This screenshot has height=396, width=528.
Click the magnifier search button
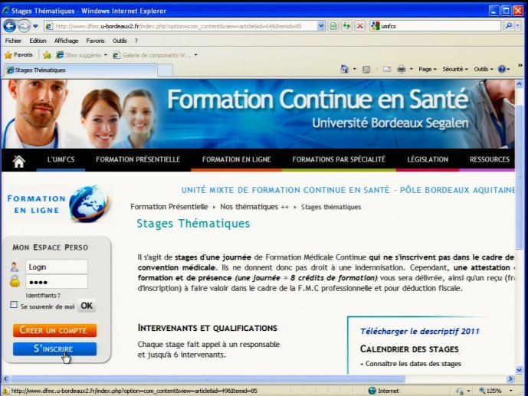point(509,26)
